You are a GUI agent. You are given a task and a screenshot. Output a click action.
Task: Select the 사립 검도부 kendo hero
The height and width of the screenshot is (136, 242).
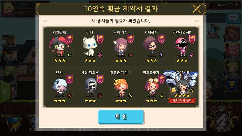(x=91, y=87)
